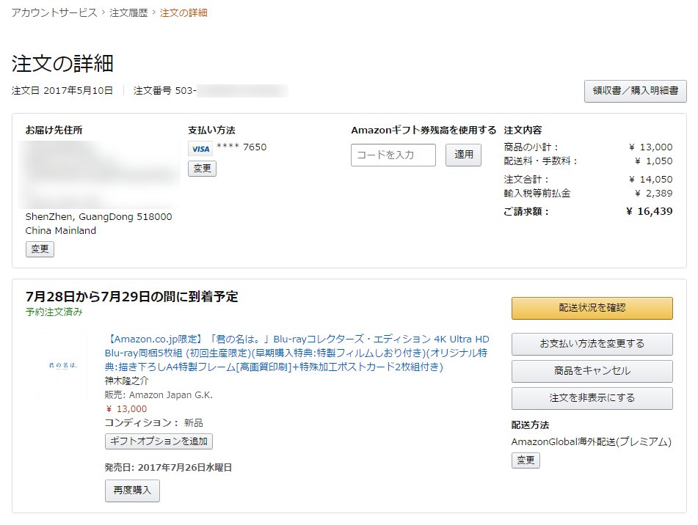Hide the order with 注文を非表示にする

pyautogui.click(x=592, y=398)
